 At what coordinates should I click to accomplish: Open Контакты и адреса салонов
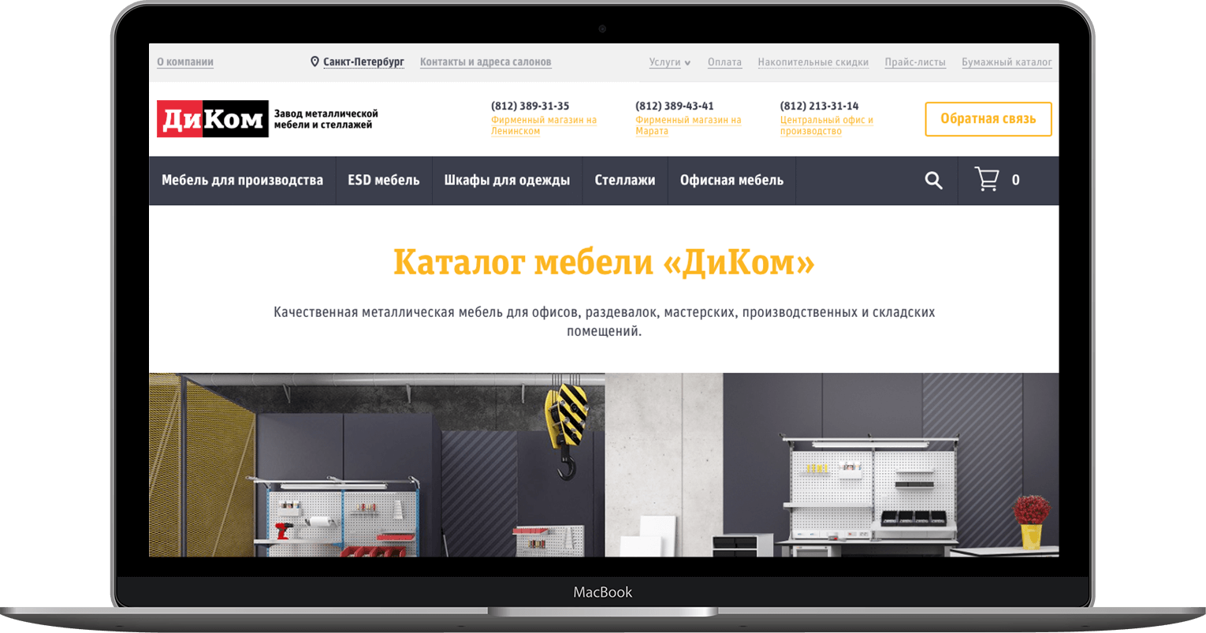(486, 62)
